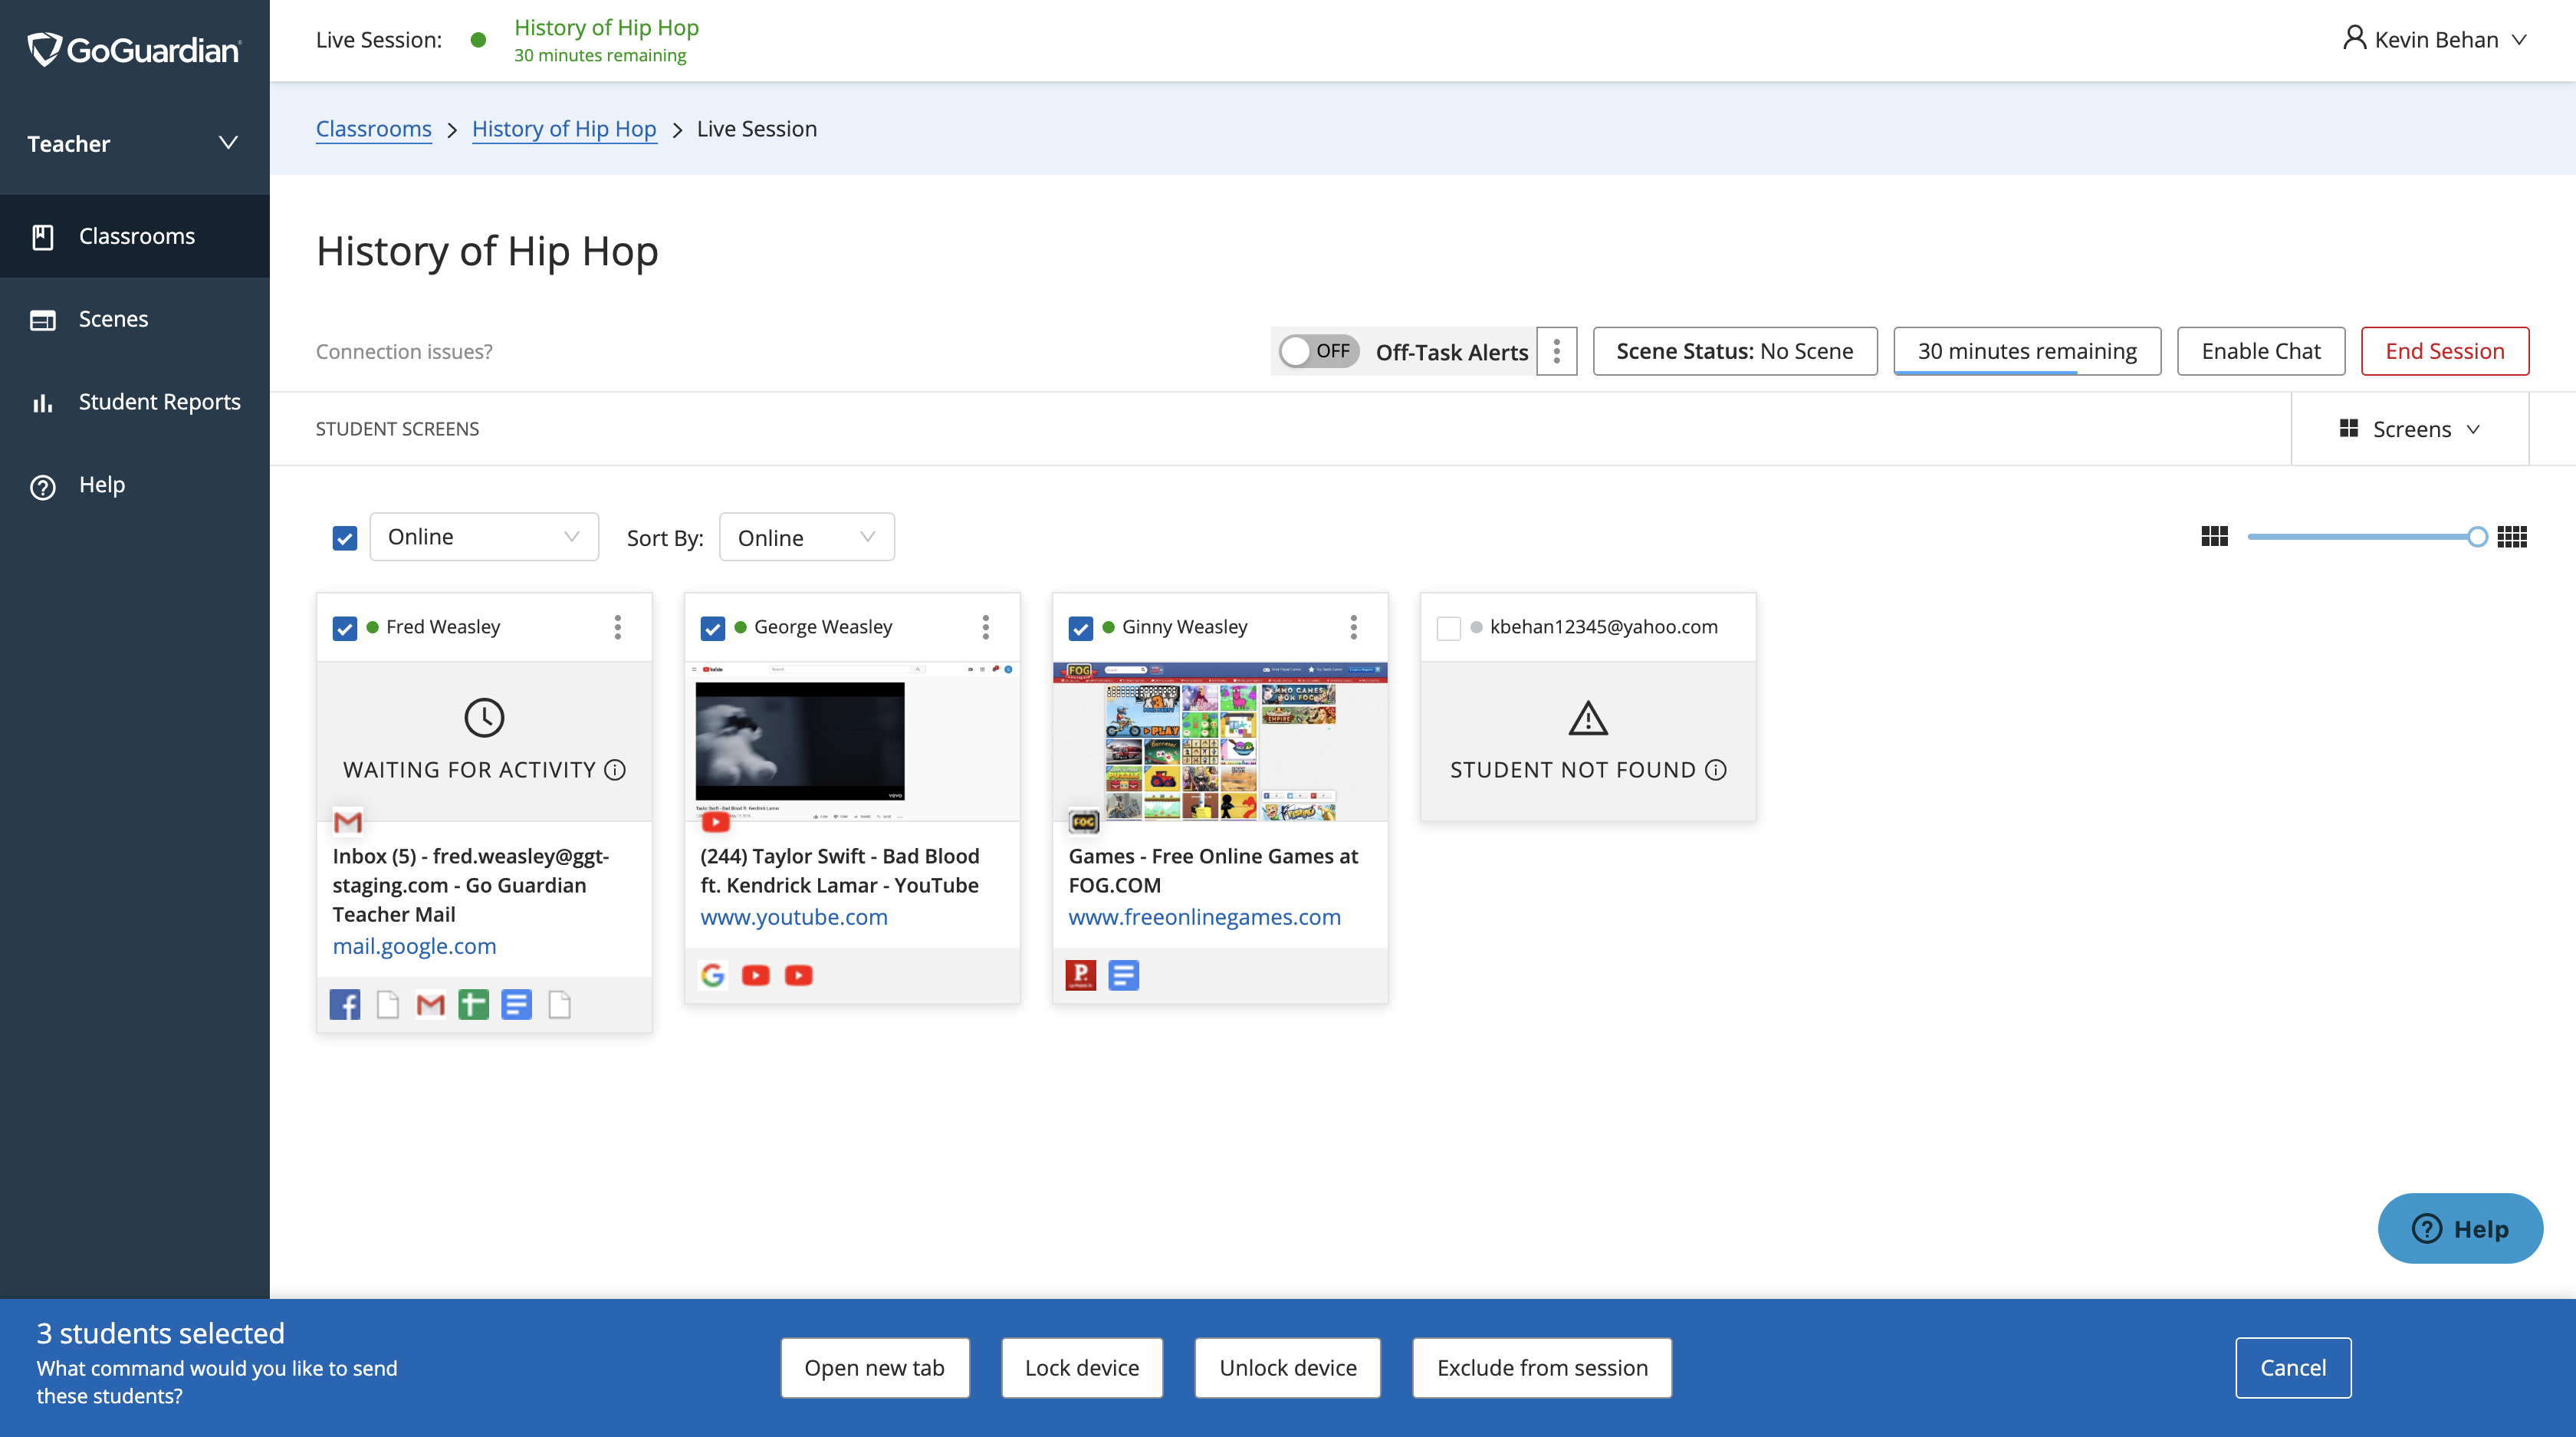Expand the Kevin Behan account menu
This screenshot has height=1437, width=2576.
click(x=2436, y=40)
